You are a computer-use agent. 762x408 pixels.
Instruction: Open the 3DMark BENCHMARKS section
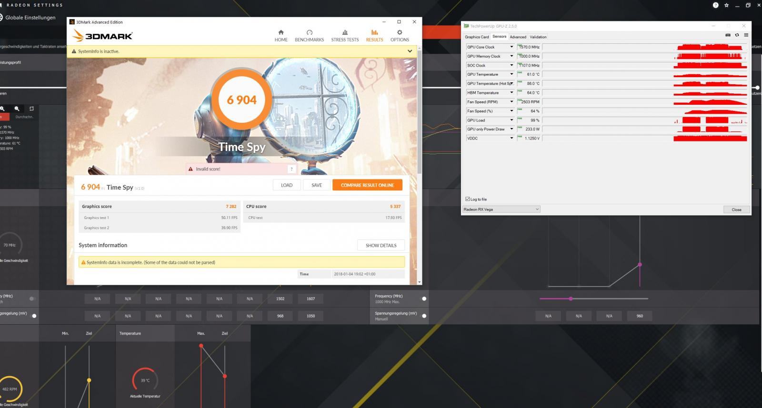(x=309, y=36)
